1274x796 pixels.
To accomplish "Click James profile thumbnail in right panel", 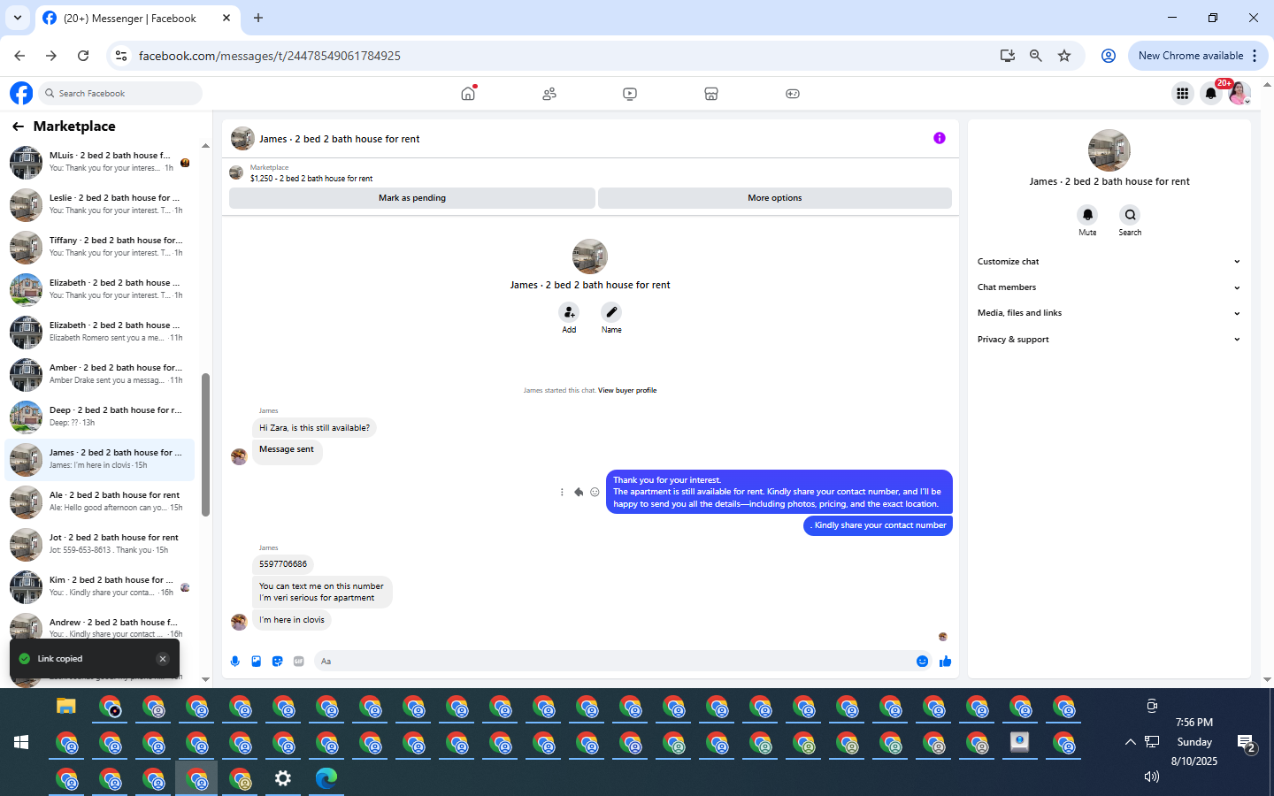I will 1109,150.
